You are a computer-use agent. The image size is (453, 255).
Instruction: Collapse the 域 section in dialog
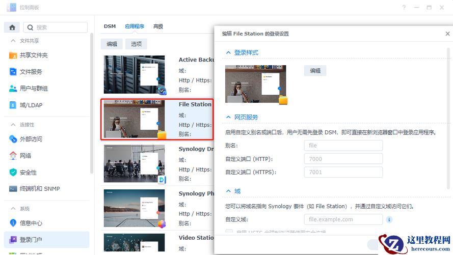point(228,191)
